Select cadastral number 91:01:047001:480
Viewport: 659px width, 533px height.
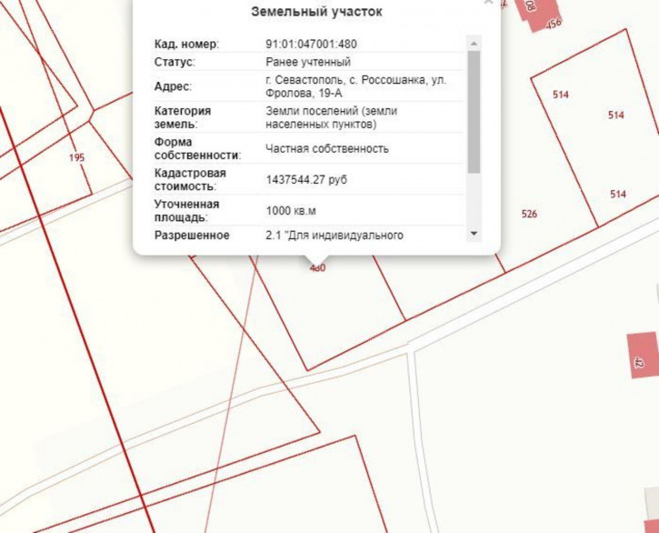(312, 44)
